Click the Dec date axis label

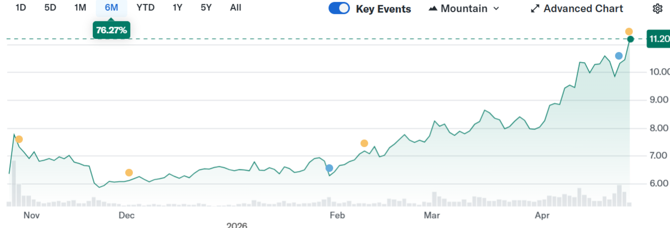[127, 215]
